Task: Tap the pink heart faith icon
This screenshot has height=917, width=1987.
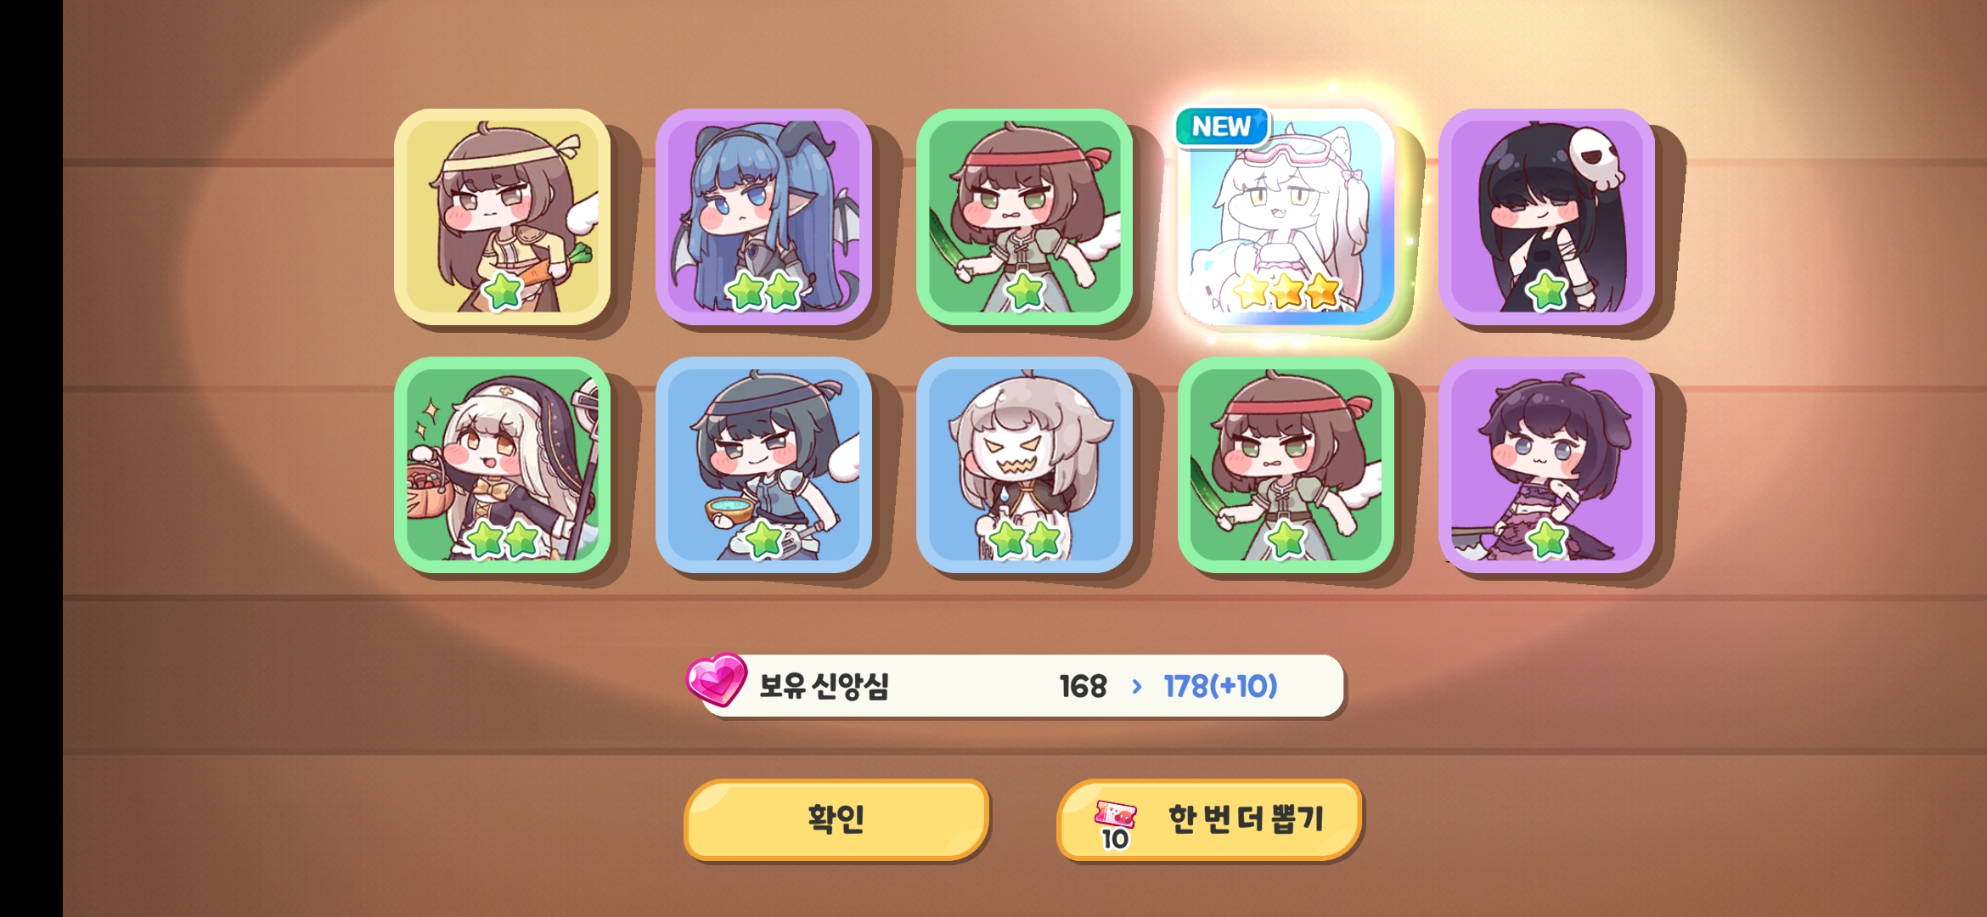Action: coord(717,679)
